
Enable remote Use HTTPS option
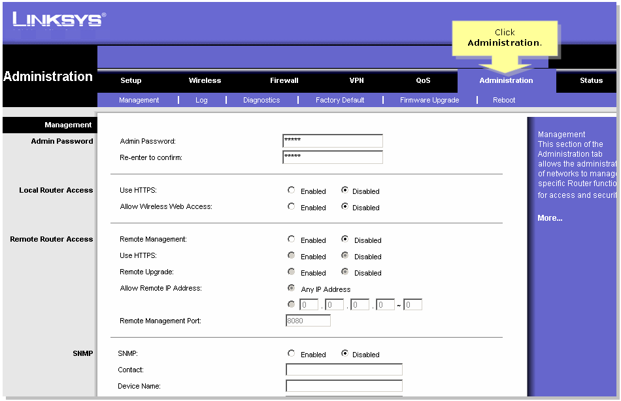(291, 255)
